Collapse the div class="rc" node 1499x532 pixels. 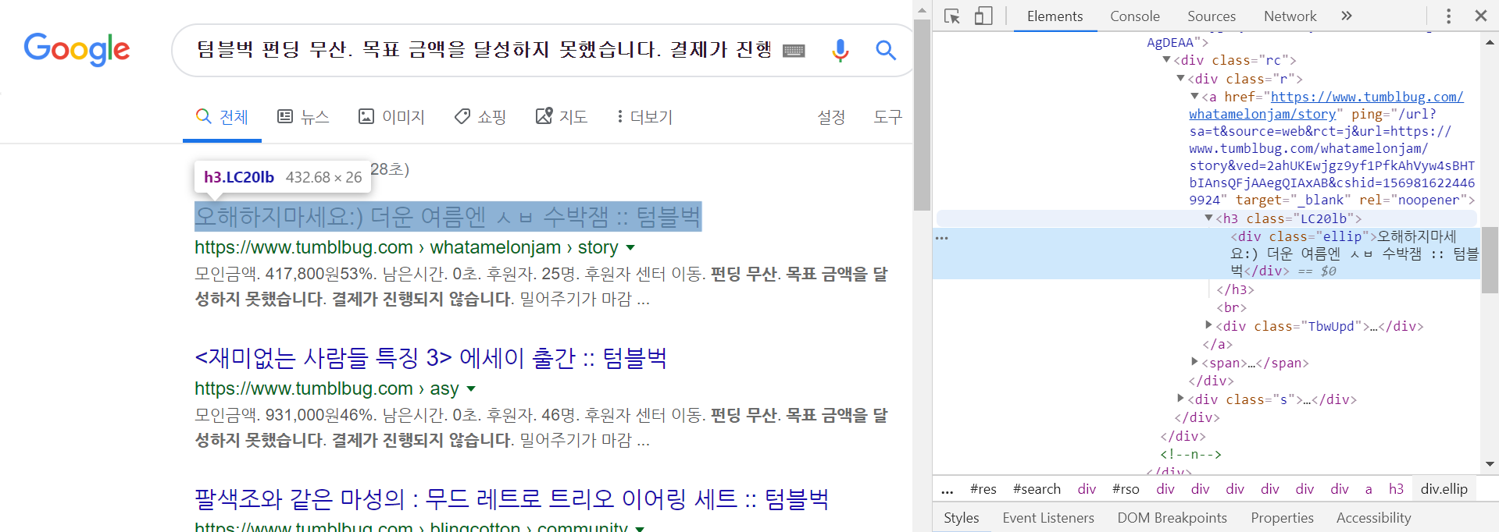point(1166,60)
